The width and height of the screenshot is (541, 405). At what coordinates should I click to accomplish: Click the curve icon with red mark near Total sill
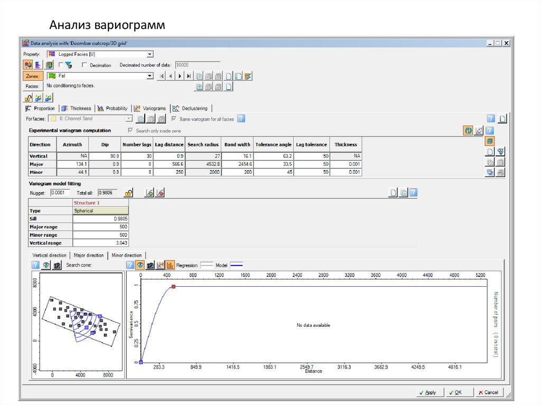tap(160, 193)
